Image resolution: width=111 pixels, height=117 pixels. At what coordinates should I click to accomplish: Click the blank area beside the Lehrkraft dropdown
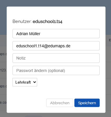click(68, 82)
